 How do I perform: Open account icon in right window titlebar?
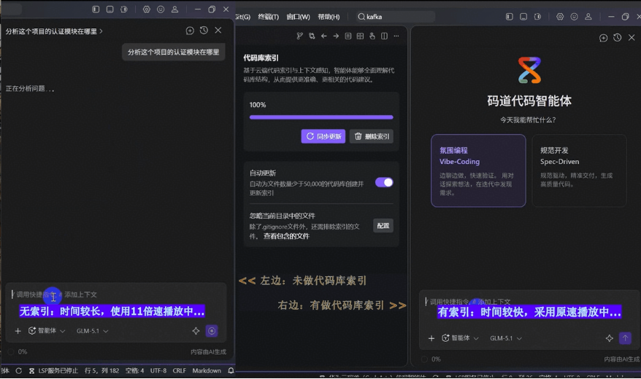(588, 16)
